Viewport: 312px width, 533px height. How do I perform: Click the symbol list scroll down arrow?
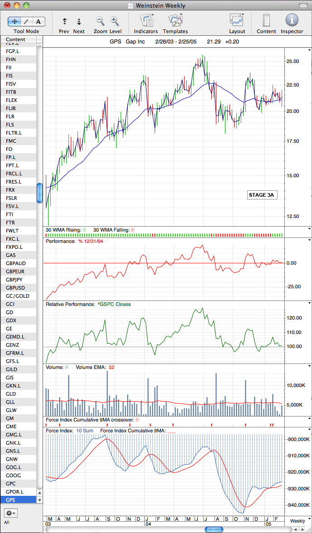point(39,500)
